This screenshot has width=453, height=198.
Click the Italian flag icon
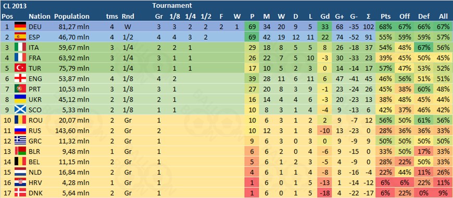(20, 48)
